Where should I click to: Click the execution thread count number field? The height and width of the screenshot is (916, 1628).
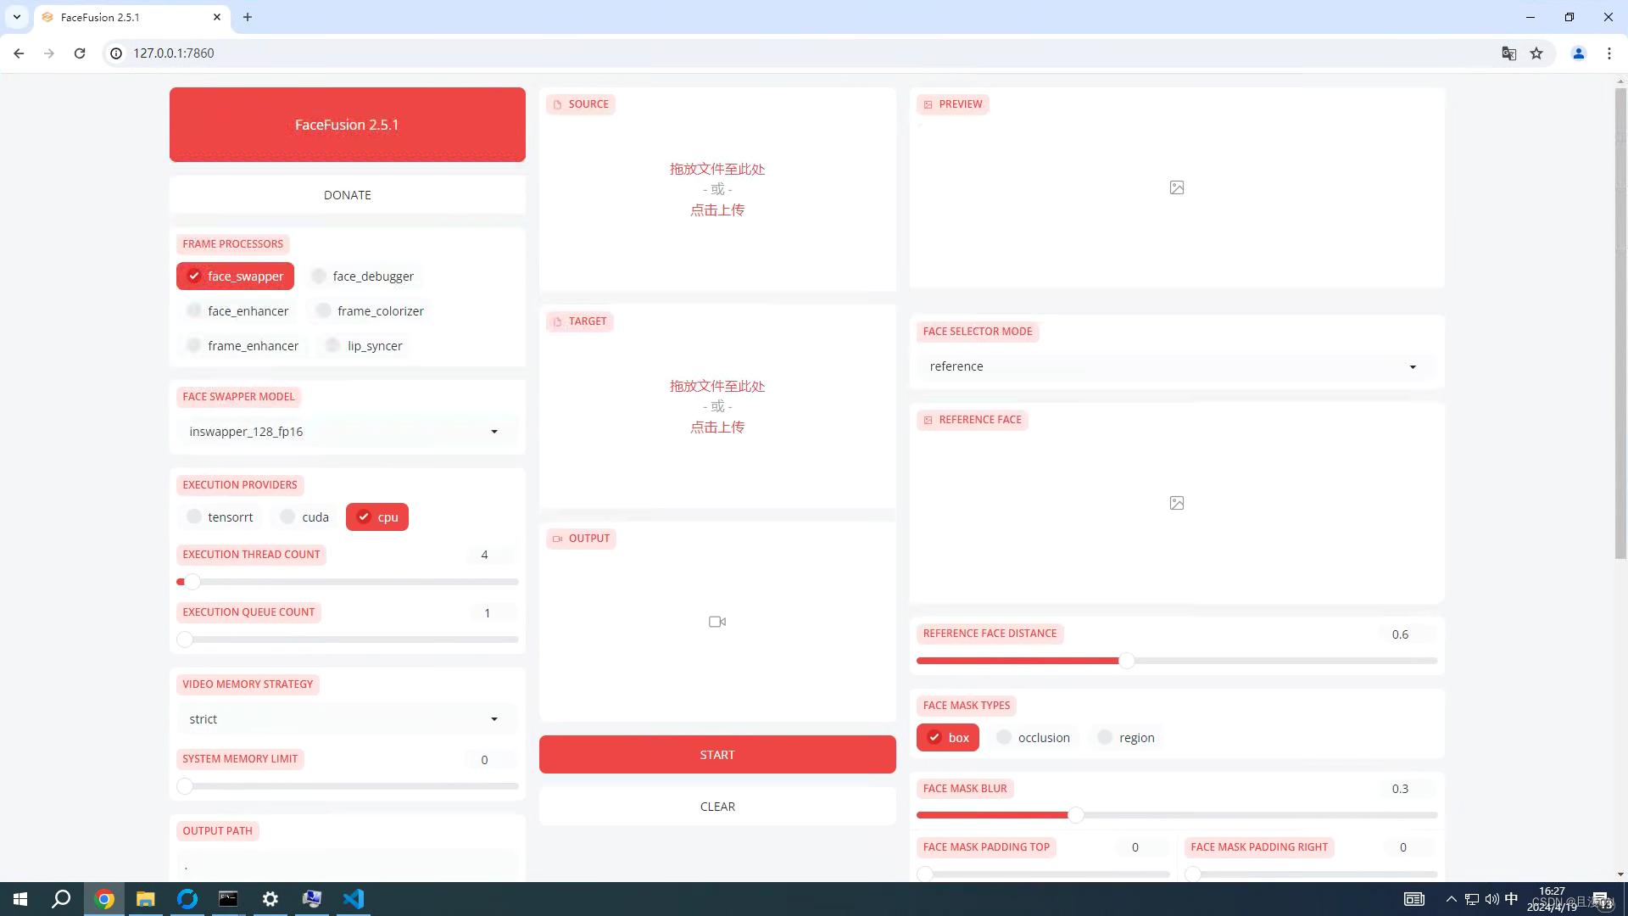point(491,555)
